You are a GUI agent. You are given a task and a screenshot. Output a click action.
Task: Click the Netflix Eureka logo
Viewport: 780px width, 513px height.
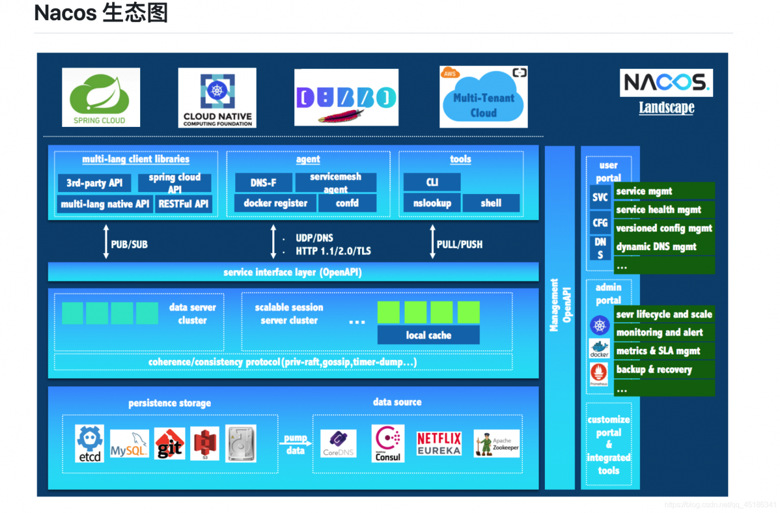[x=439, y=443]
